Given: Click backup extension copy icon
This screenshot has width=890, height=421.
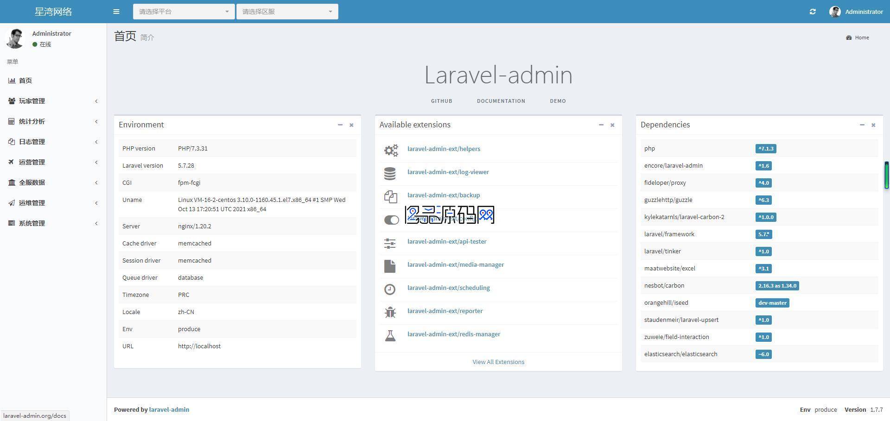Looking at the screenshot, I should (390, 196).
